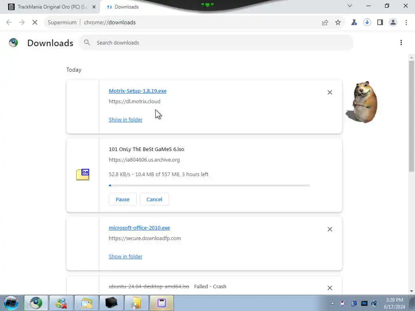Select the https://ia804606.us.archive.org source text

[144, 160]
